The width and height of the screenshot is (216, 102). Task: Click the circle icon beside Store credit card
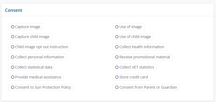[x=117, y=77]
